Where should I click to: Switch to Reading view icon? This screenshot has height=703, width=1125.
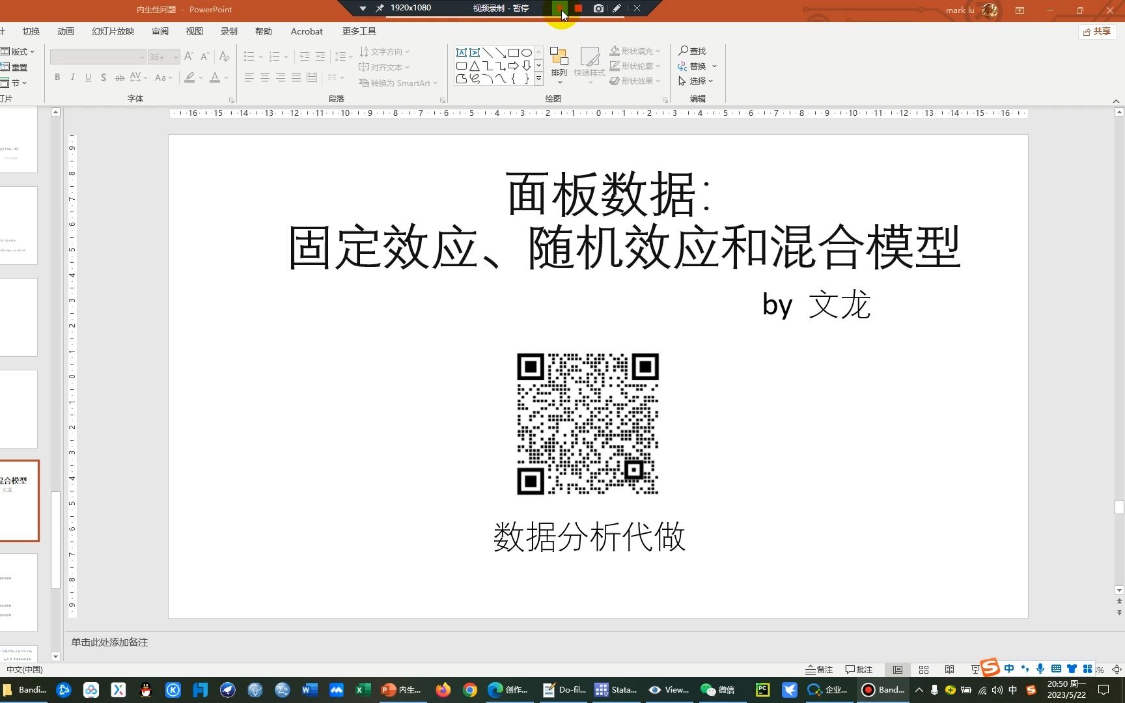tap(950, 670)
